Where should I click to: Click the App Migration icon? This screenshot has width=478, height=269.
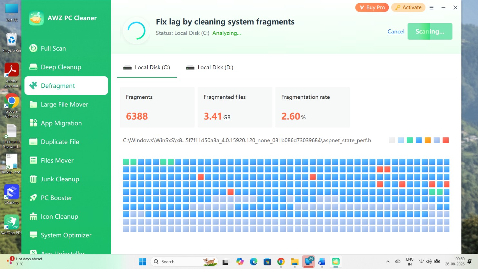[x=33, y=123]
